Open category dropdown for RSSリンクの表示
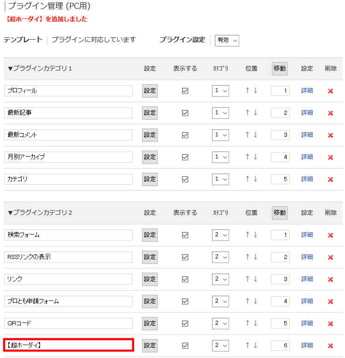 coord(220,257)
